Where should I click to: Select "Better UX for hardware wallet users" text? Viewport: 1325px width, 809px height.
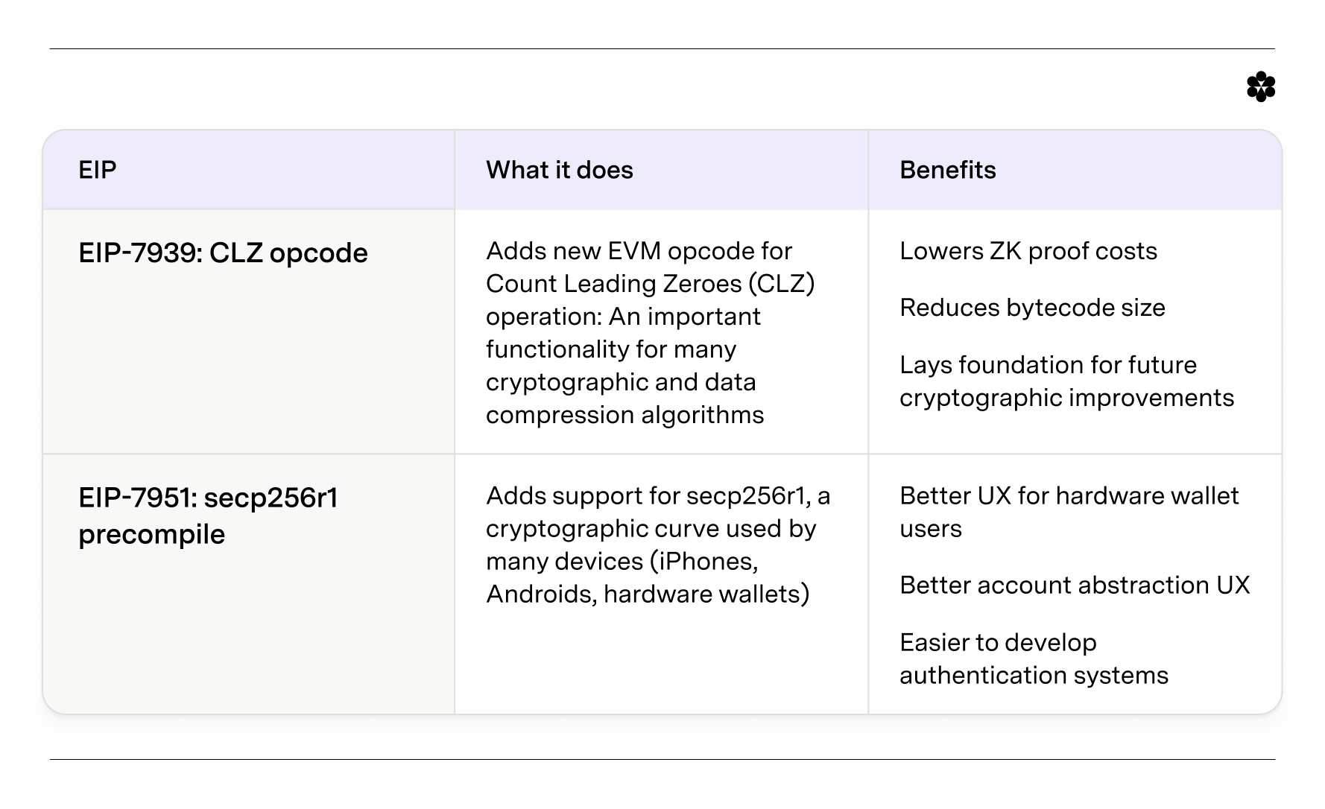1069,512
